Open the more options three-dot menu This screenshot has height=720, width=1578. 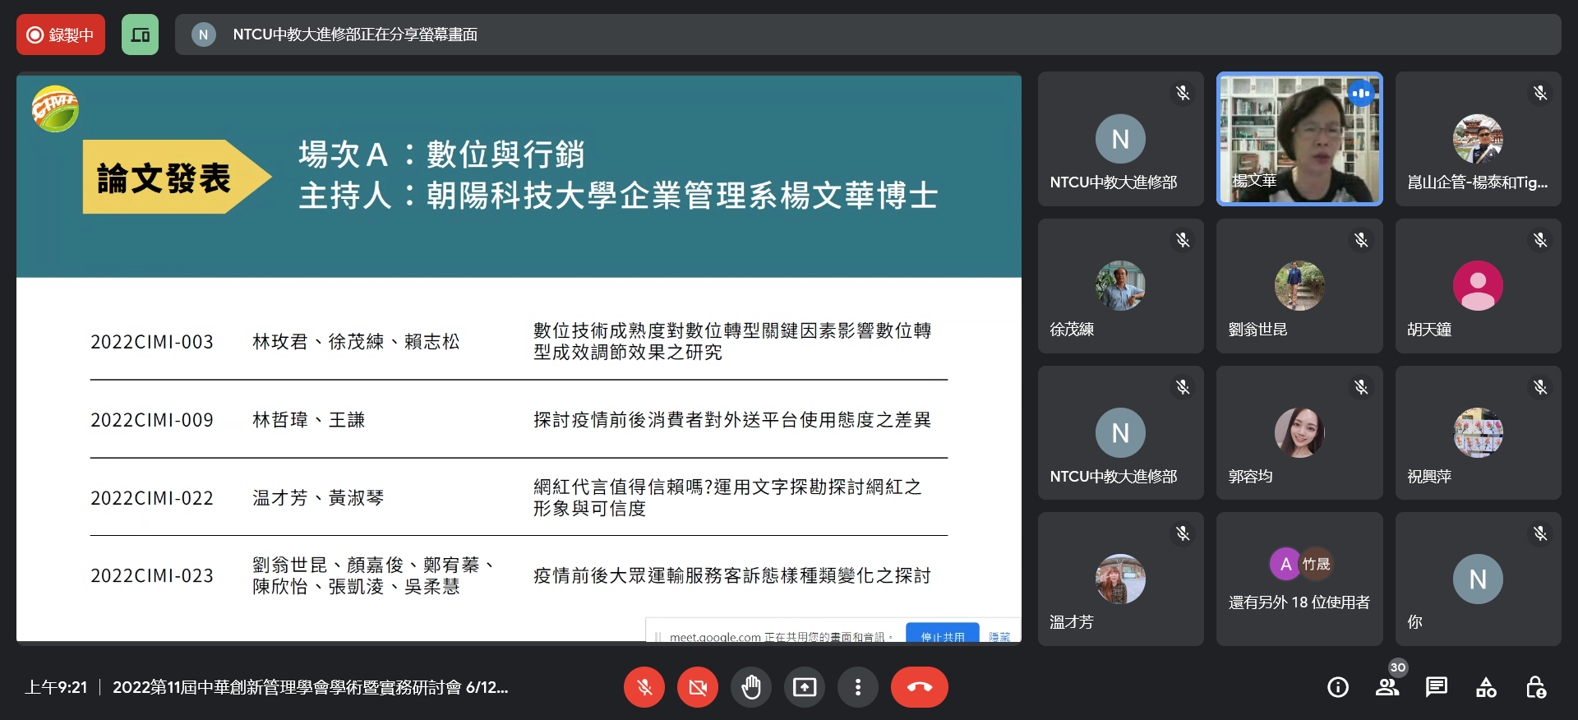pos(857,687)
